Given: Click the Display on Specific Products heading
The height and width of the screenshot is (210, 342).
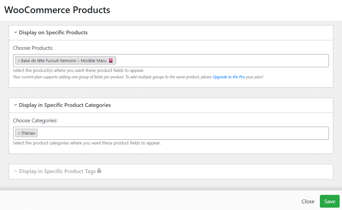Looking at the screenshot, I should point(53,33).
